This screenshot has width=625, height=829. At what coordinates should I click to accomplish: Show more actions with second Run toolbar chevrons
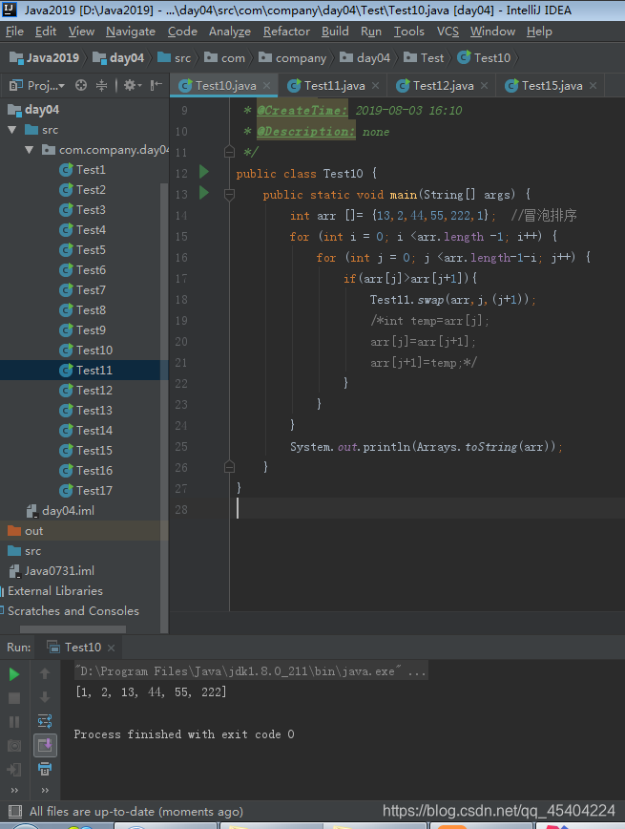[45, 791]
